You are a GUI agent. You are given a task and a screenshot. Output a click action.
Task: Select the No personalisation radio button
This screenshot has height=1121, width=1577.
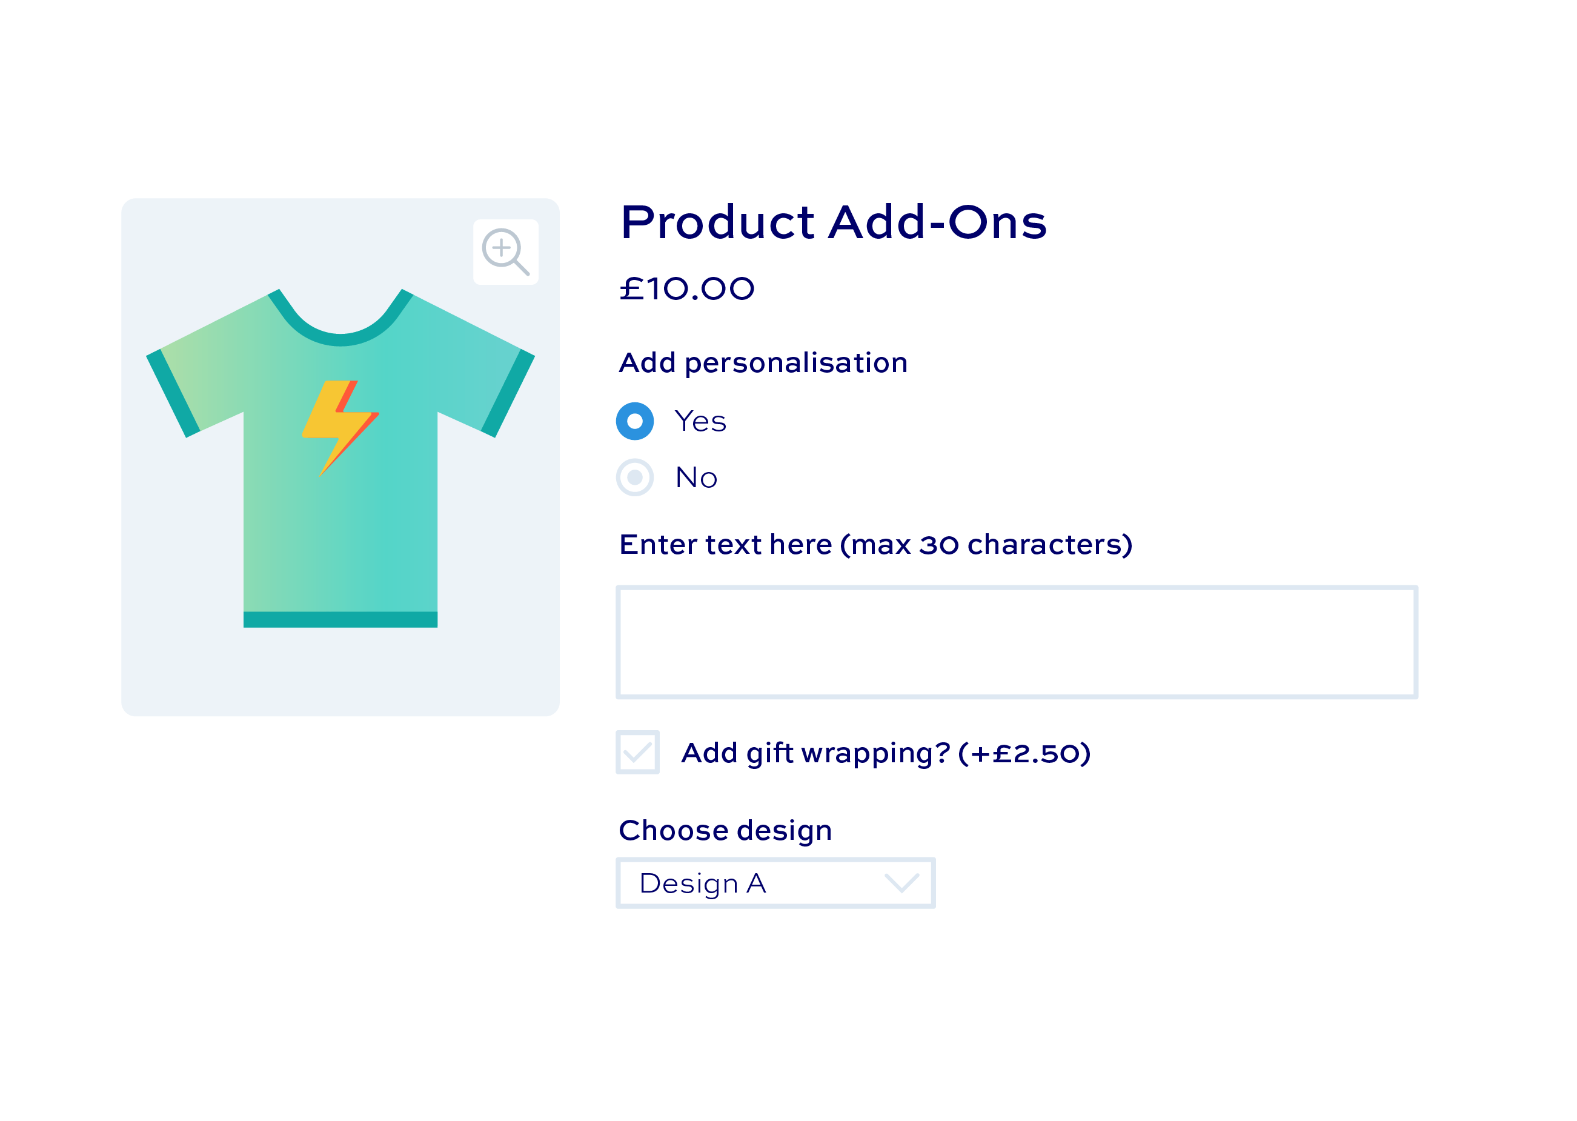coord(634,477)
